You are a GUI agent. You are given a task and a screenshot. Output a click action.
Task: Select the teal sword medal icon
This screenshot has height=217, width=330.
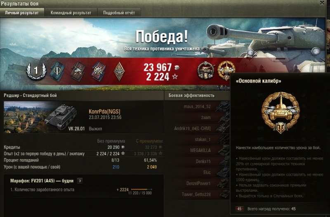click(x=57, y=72)
